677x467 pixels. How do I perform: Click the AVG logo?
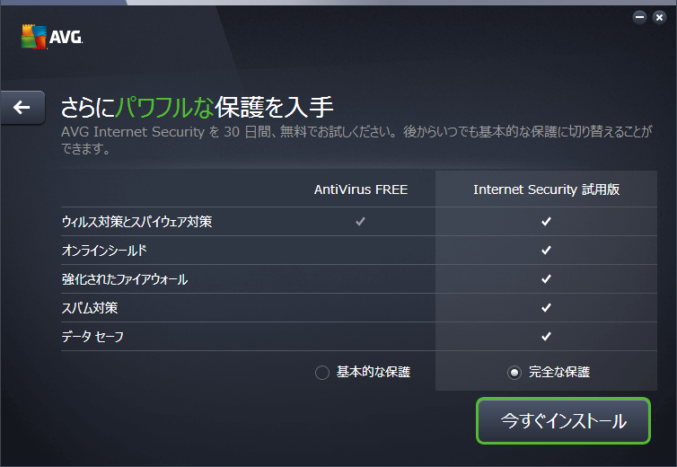point(52,37)
